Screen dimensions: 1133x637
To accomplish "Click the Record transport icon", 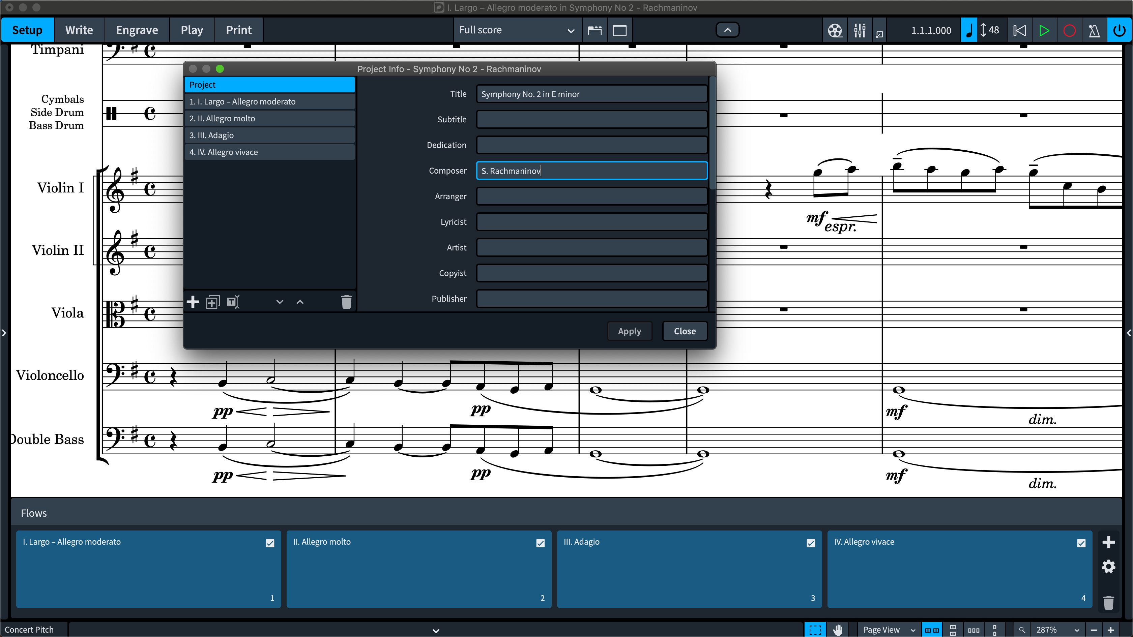I will point(1070,30).
